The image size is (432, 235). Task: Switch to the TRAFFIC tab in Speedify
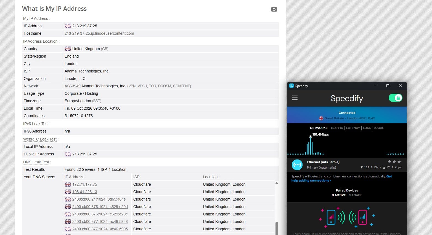click(x=337, y=128)
